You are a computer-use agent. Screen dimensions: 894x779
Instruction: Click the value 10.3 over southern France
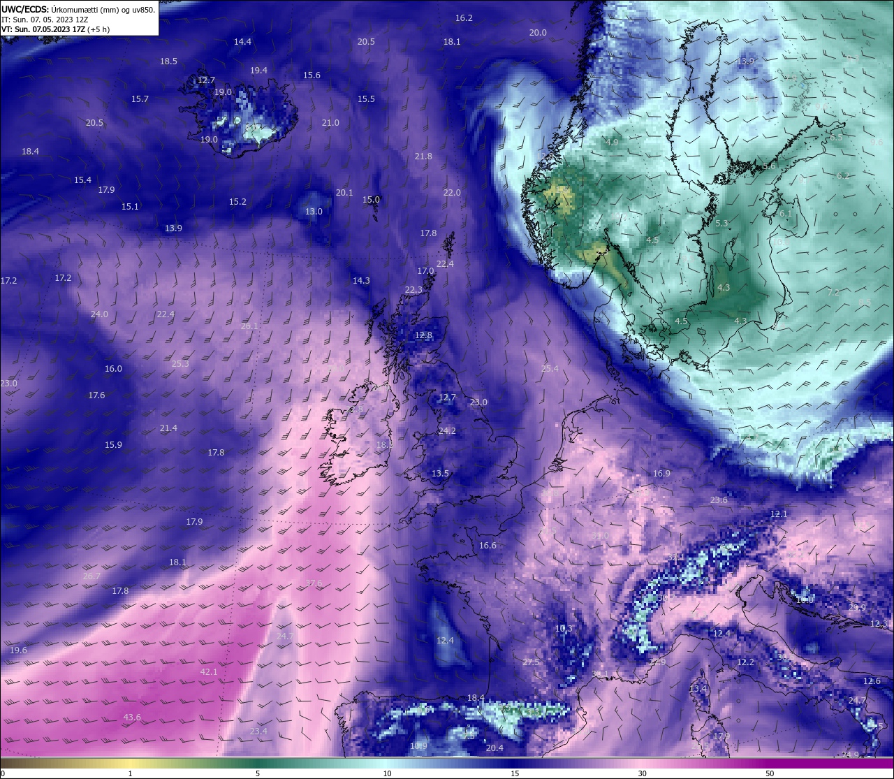point(564,629)
